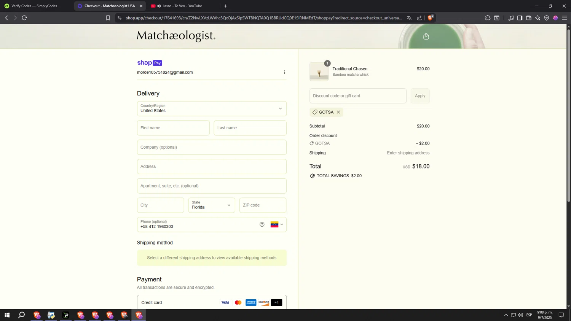Viewport: 571px width, 321px height.
Task: View site information icon in address bar
Action: [120, 18]
